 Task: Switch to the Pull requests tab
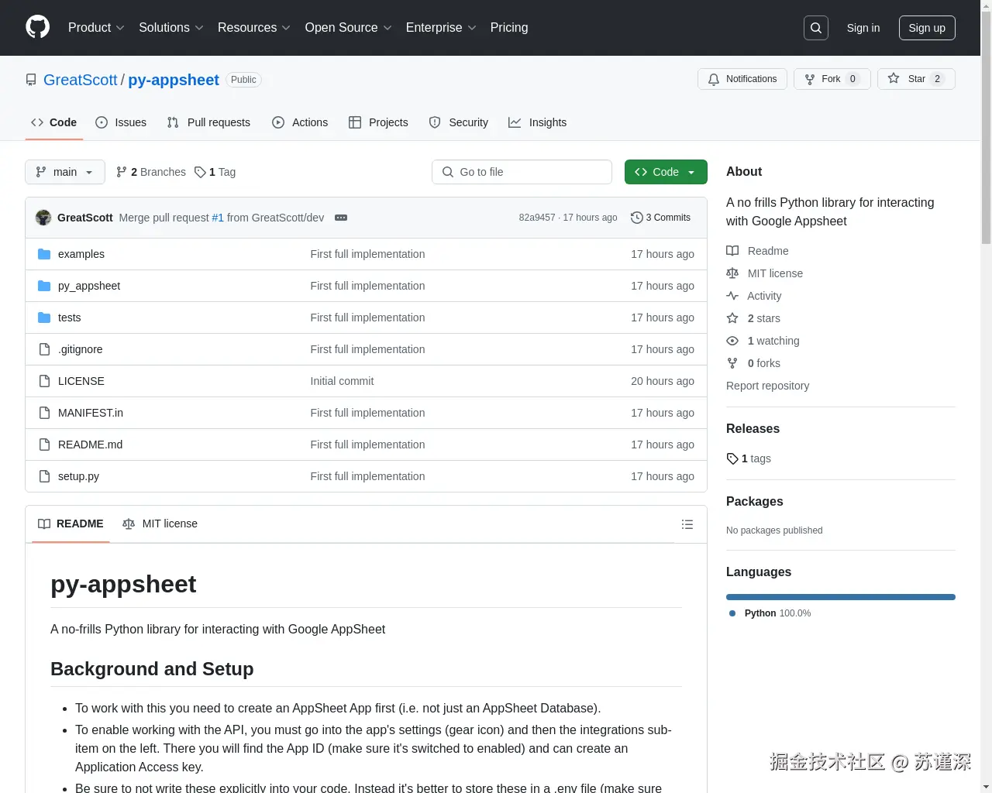click(208, 122)
